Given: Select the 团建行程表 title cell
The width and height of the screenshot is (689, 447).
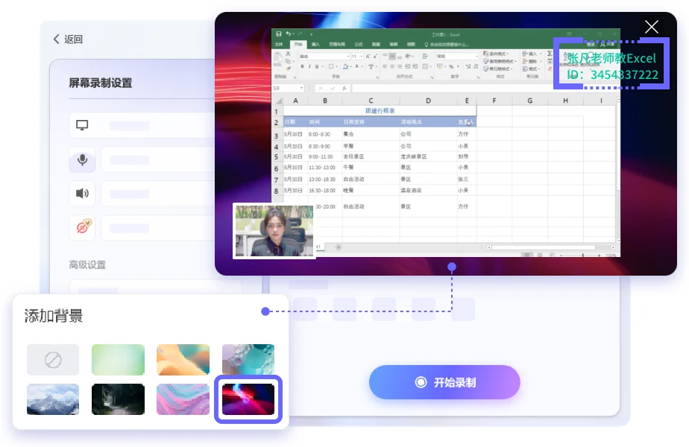Looking at the screenshot, I should tap(380, 111).
